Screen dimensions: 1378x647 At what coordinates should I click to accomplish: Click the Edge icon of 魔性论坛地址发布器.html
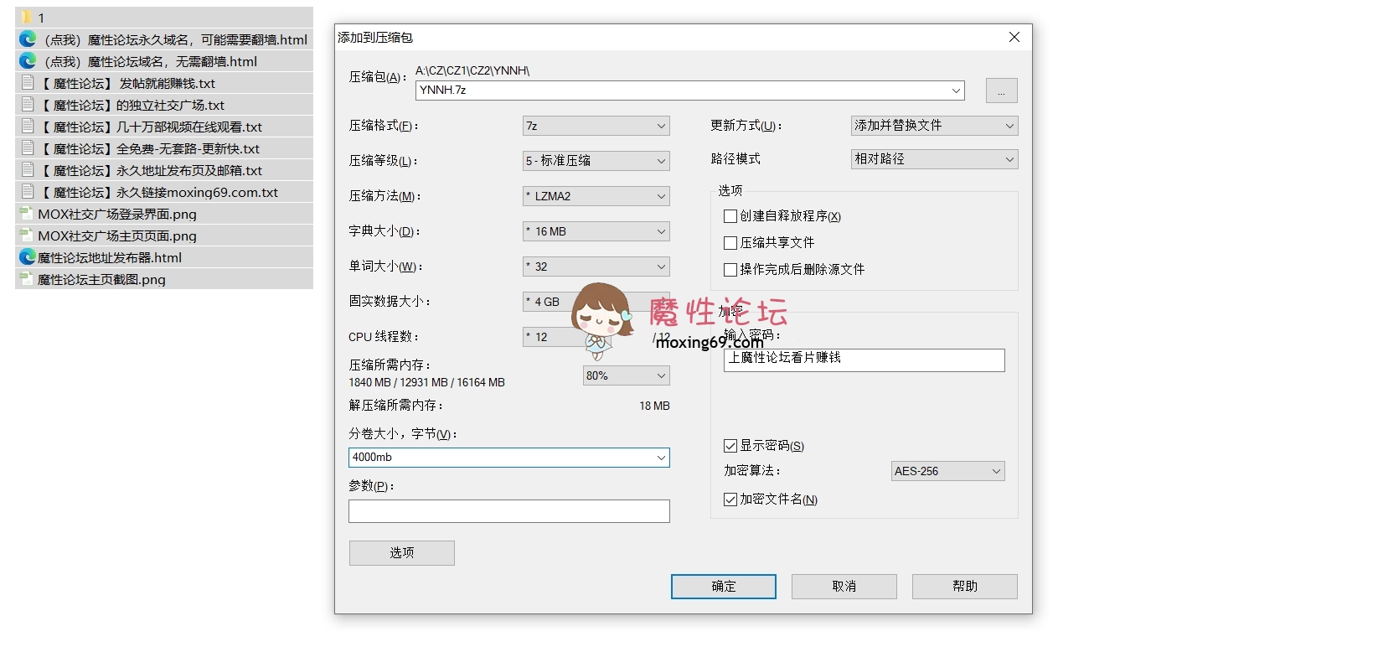(x=27, y=257)
